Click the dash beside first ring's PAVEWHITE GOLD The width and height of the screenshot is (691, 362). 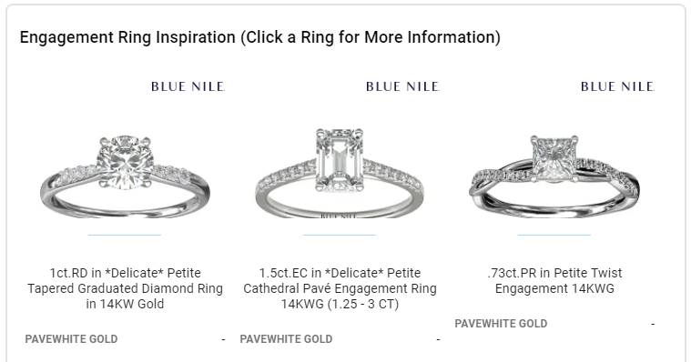[x=223, y=339]
